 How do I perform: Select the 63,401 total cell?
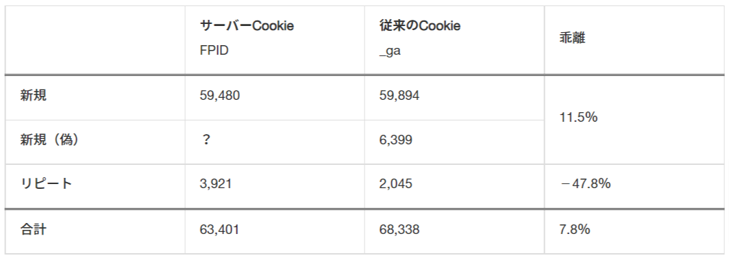219,229
